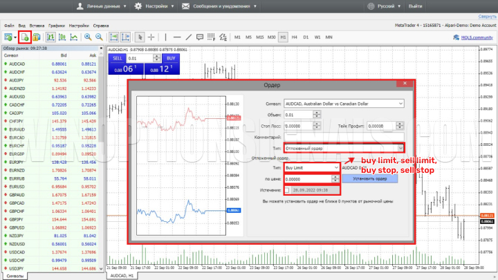Screen dimensions: 498x280
Task: Click the zoom out magnifier icon
Action: [x=100, y=37]
